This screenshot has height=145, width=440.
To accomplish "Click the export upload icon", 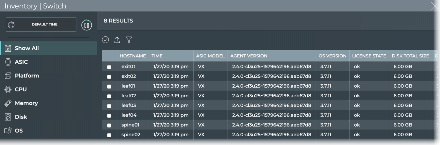I will [x=117, y=40].
